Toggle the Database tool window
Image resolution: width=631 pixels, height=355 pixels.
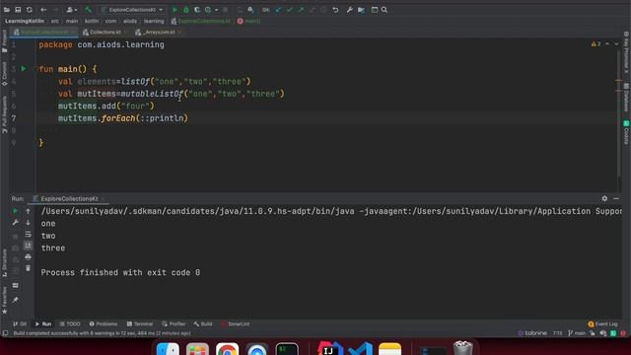(x=626, y=97)
